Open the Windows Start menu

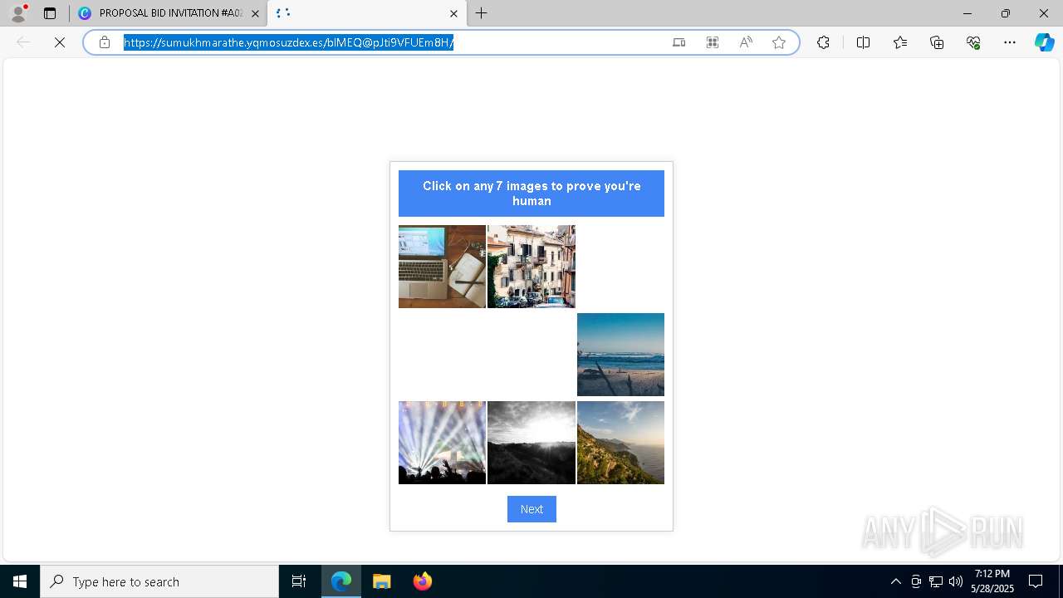20,581
